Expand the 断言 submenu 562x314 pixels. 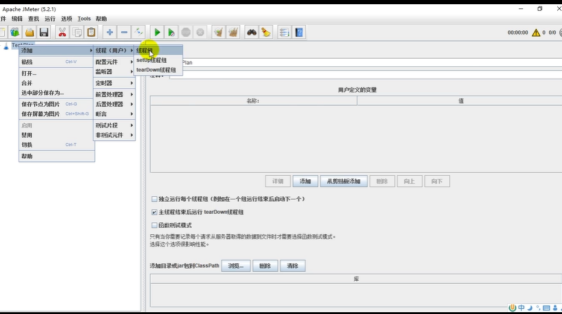115,114
